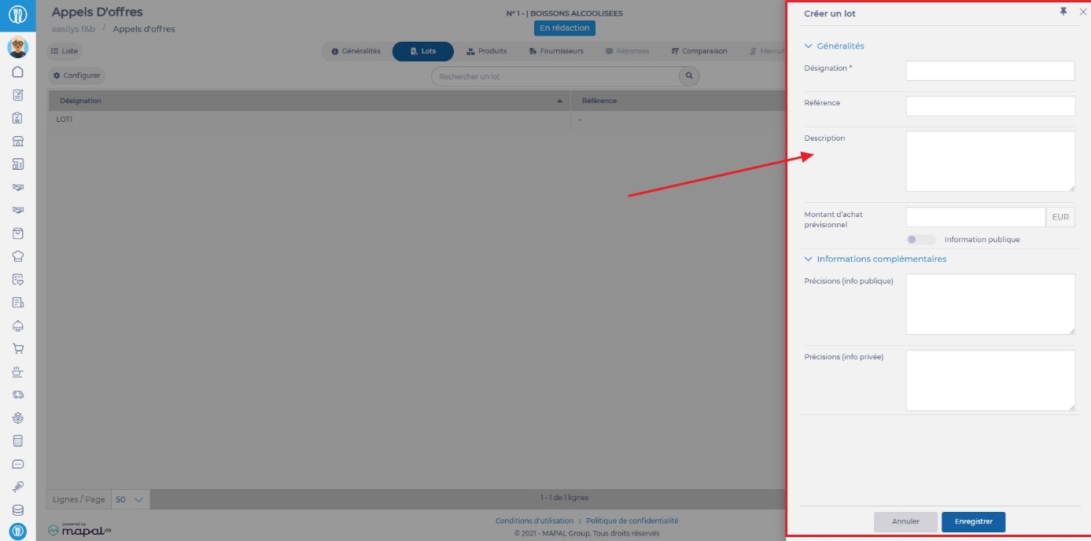Click the magnifier search icon button

(689, 76)
